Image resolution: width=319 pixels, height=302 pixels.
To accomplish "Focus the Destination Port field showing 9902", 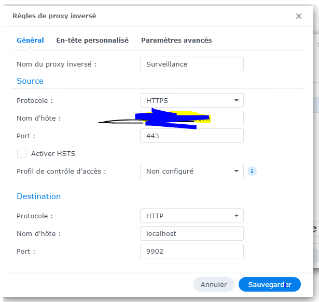I will coord(191,251).
